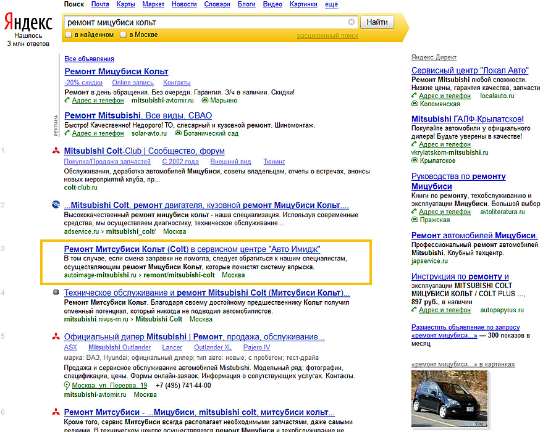Open the 'Яндекс.Директ' heading link

[434, 57]
